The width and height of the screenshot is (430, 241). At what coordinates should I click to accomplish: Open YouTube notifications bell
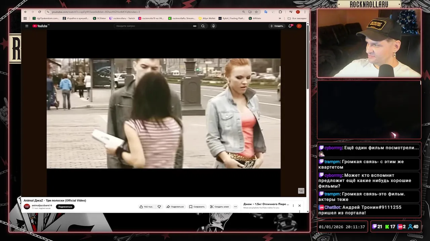(x=290, y=26)
